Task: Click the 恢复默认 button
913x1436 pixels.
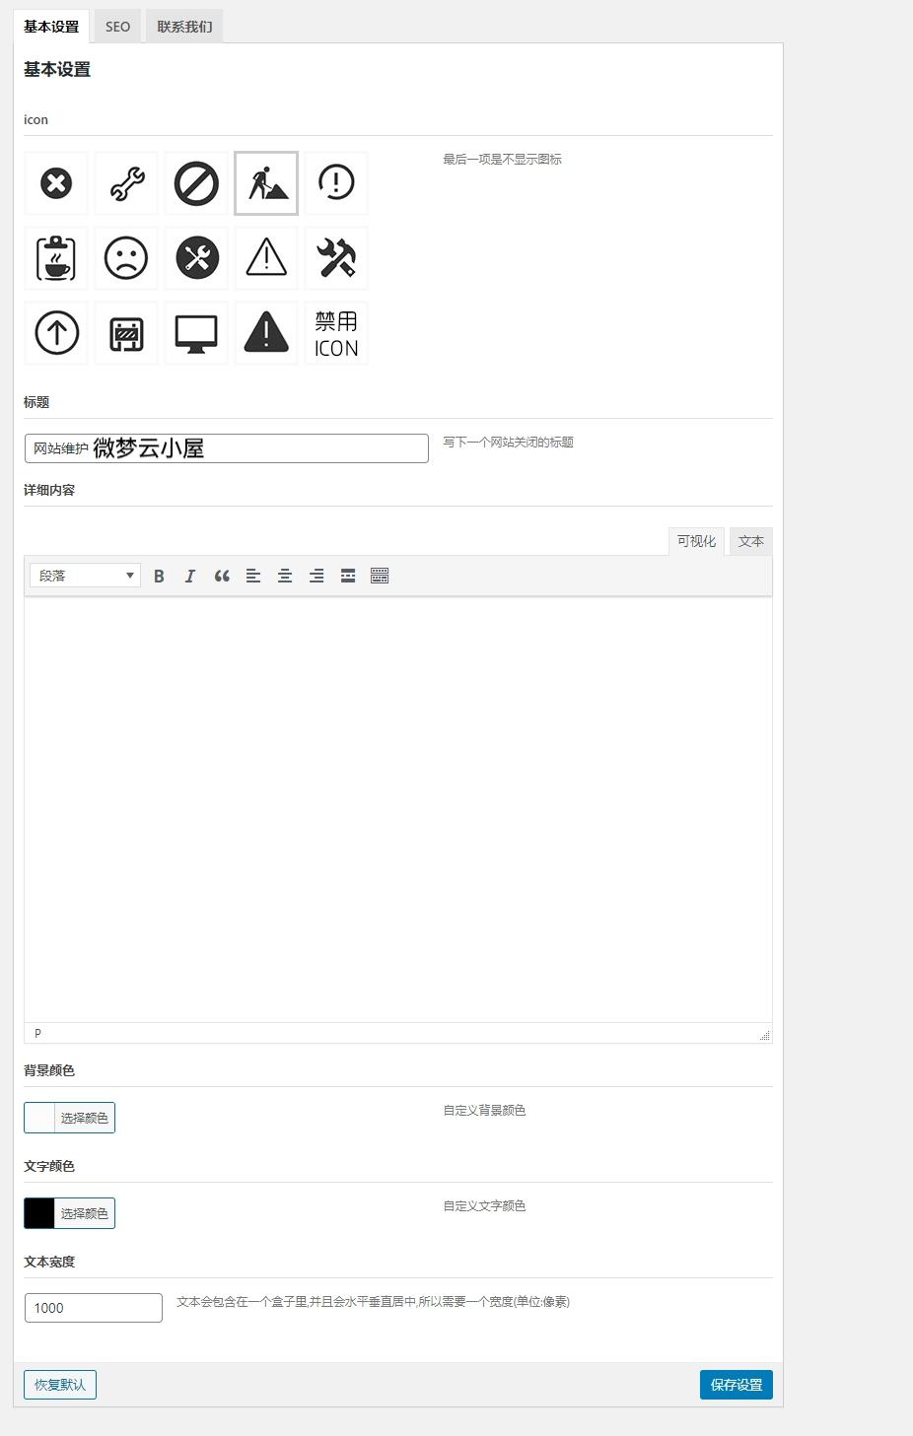Action: pos(60,1385)
